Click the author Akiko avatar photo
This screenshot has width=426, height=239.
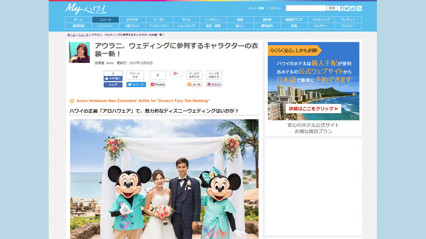pos(79,52)
